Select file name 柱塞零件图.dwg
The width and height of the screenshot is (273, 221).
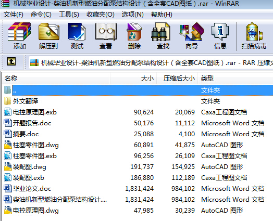click(36, 145)
